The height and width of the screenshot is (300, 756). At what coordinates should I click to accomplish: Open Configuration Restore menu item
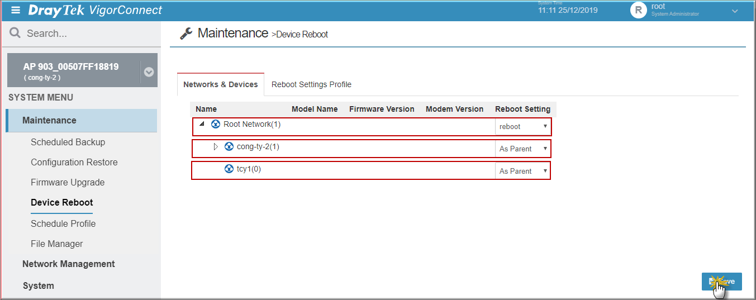coord(74,162)
